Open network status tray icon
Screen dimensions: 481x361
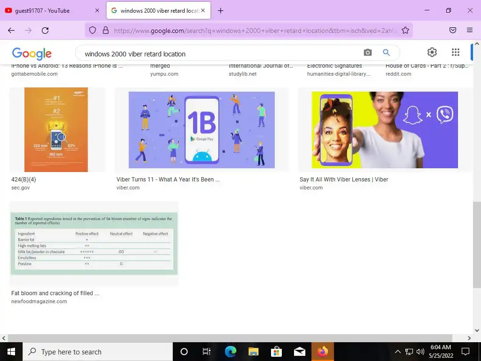click(409, 352)
